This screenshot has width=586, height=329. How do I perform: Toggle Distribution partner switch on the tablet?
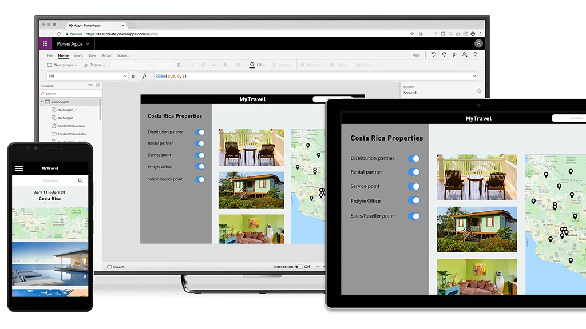click(x=414, y=158)
